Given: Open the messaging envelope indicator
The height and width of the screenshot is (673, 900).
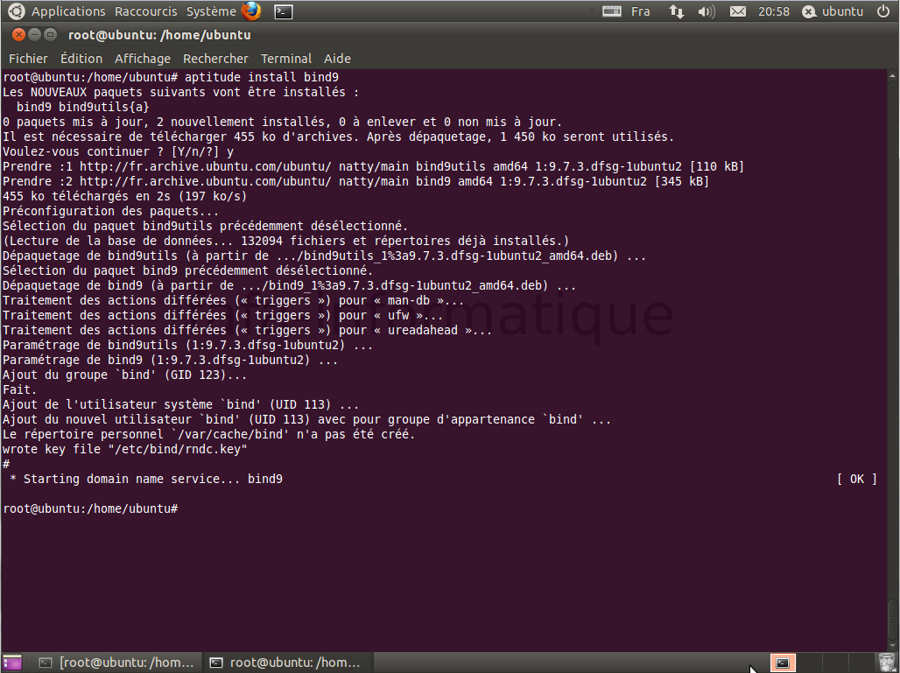Looking at the screenshot, I should (737, 11).
